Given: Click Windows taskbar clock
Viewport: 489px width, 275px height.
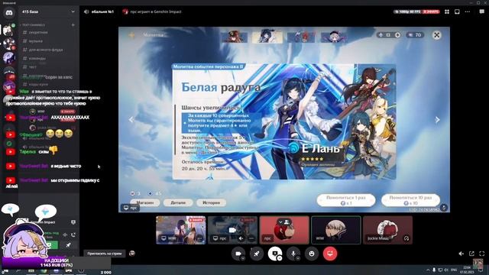Looking at the screenshot, I should tap(467, 270).
